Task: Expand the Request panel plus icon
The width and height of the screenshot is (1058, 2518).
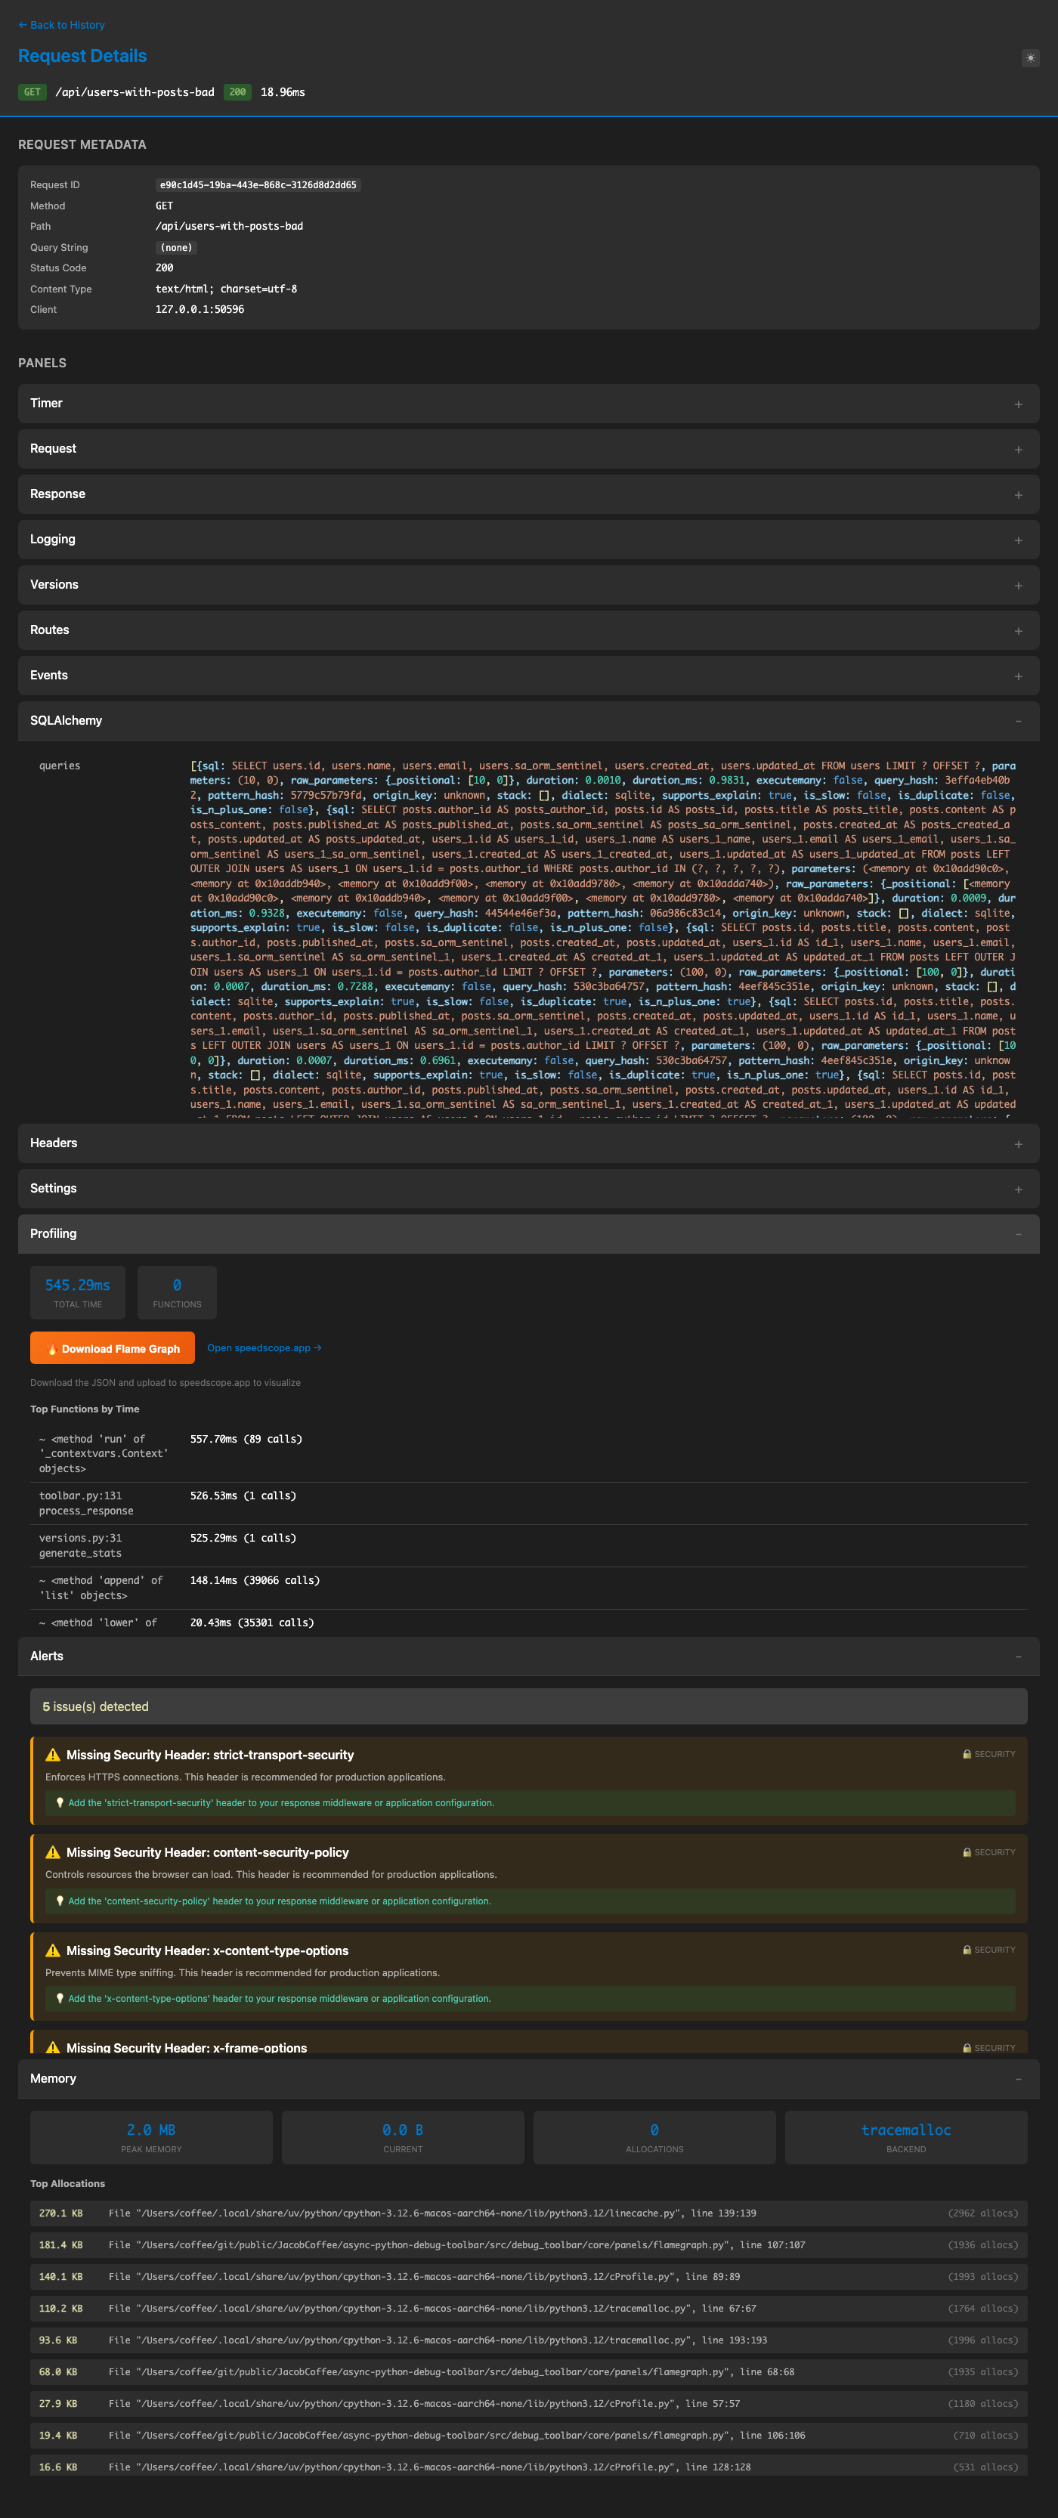Action: pos(1018,450)
